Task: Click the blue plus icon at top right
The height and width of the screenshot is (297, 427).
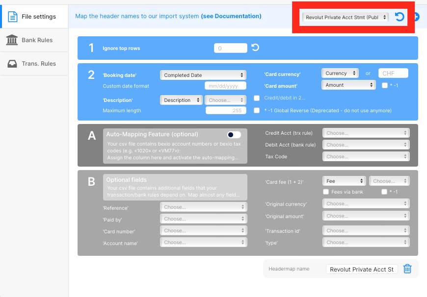Action: (x=416, y=17)
